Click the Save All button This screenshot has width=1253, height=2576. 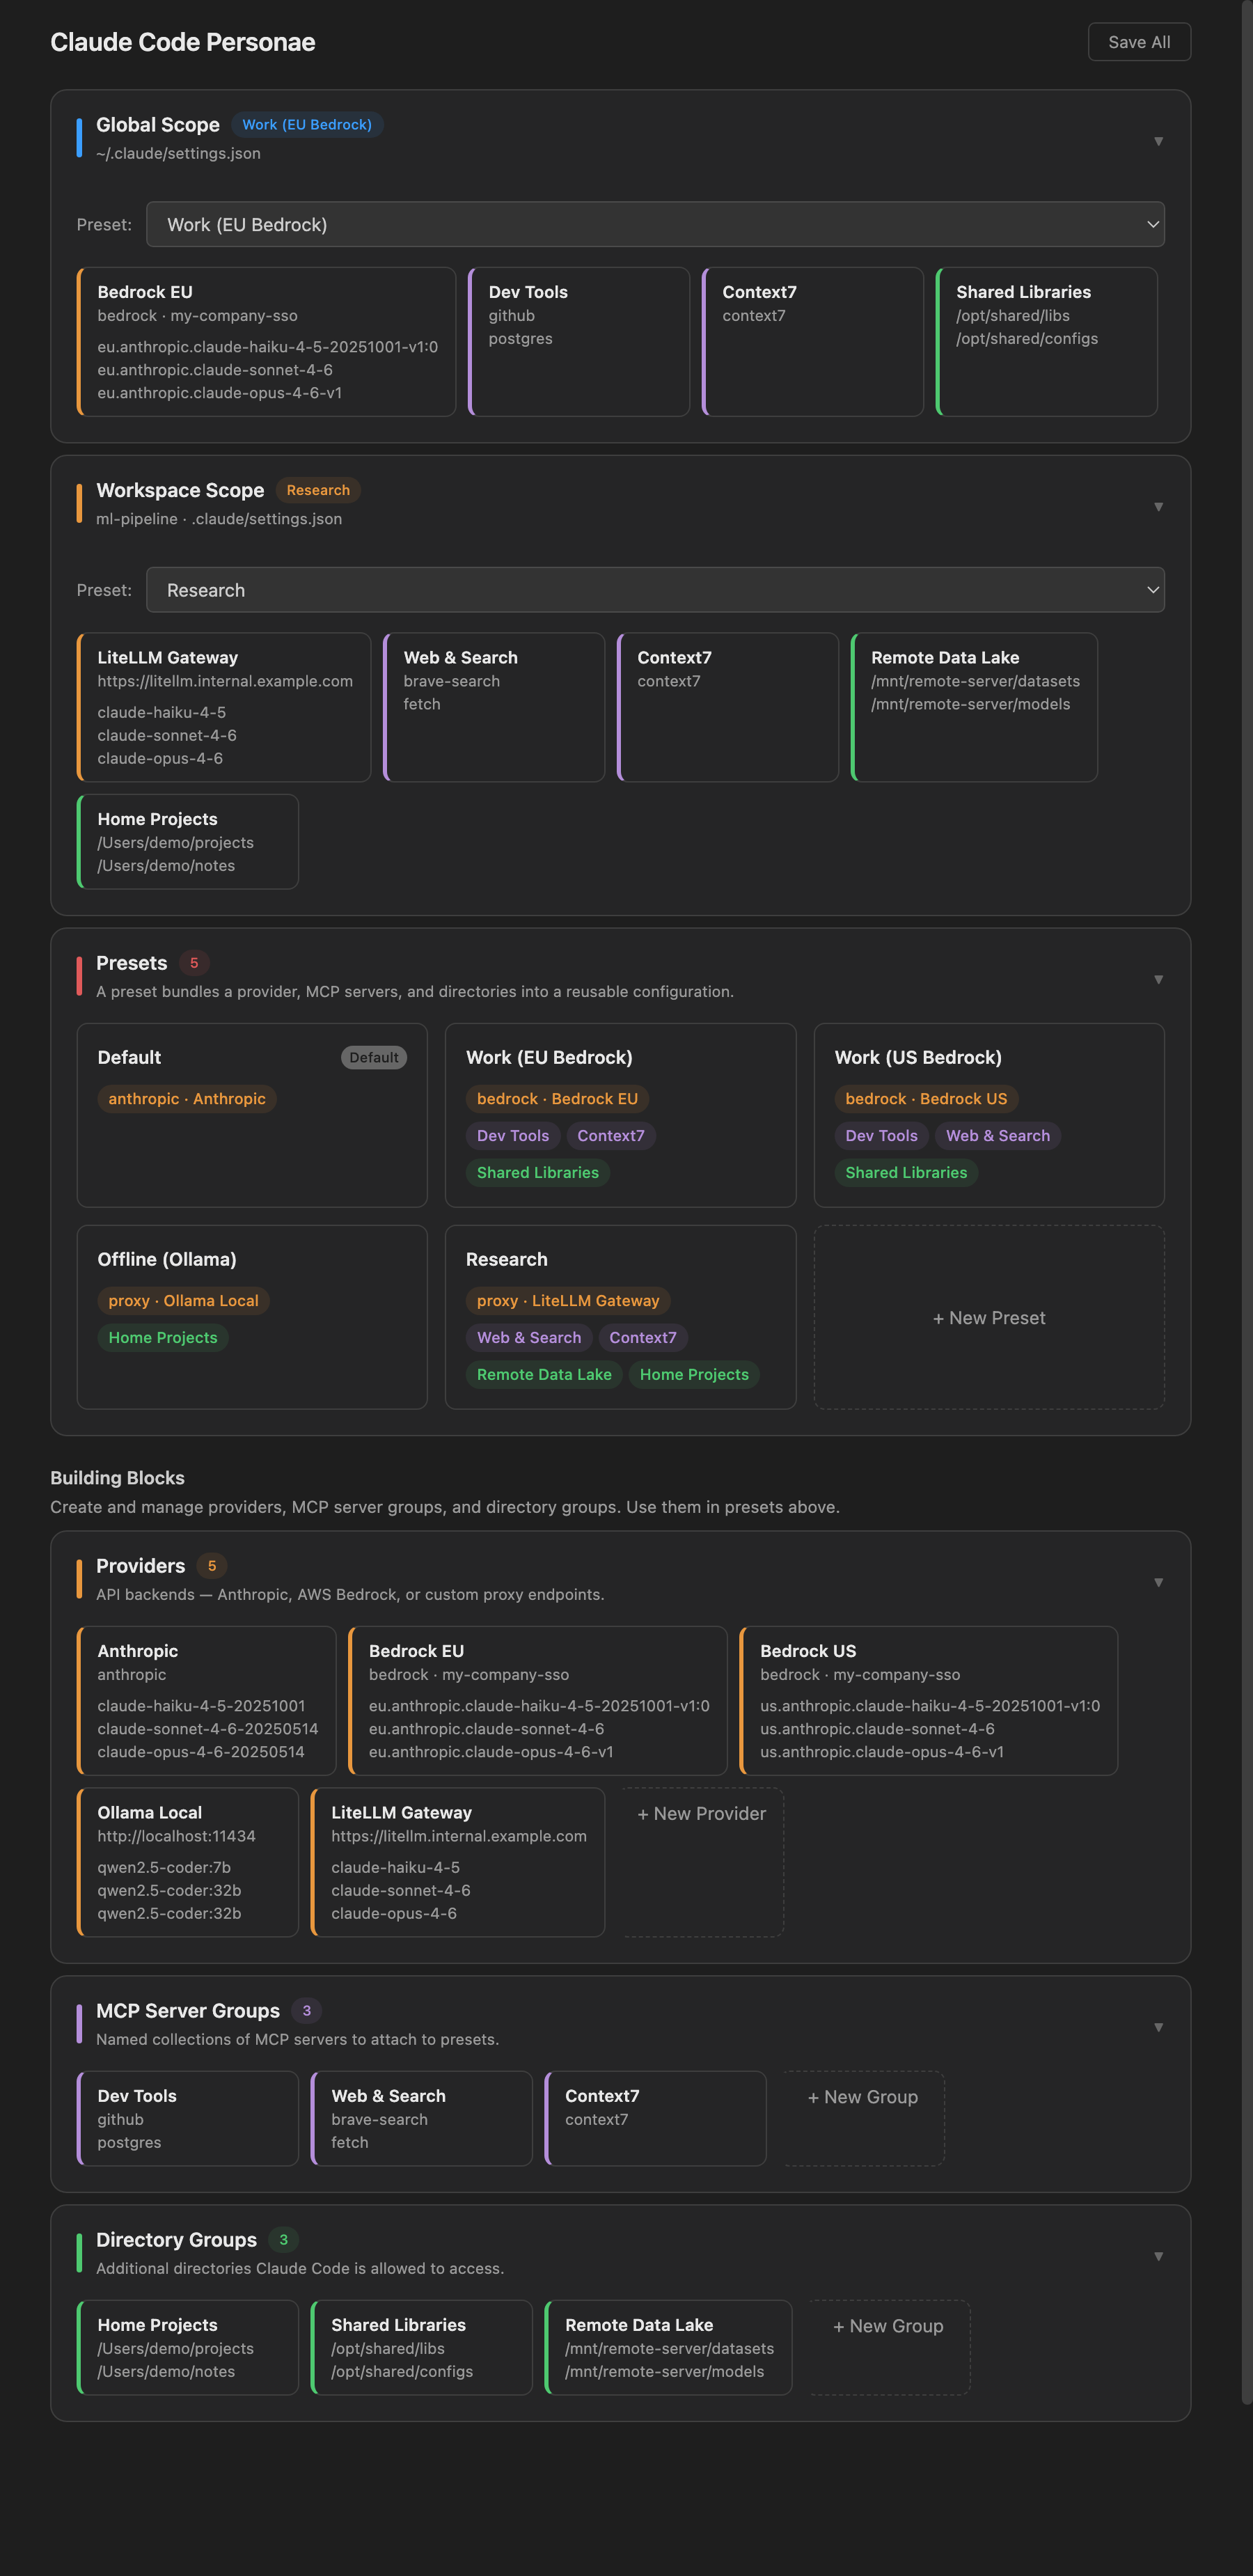(1138, 41)
